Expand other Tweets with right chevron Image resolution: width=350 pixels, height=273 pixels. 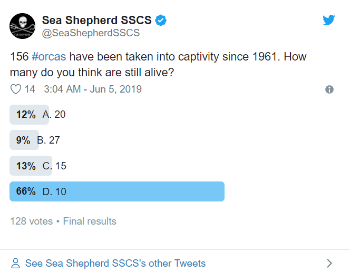point(329,263)
